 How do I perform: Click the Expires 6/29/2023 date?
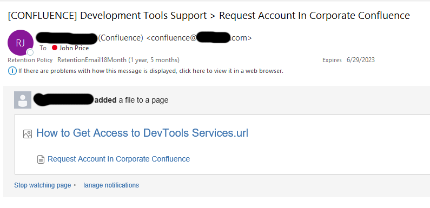coord(361,60)
